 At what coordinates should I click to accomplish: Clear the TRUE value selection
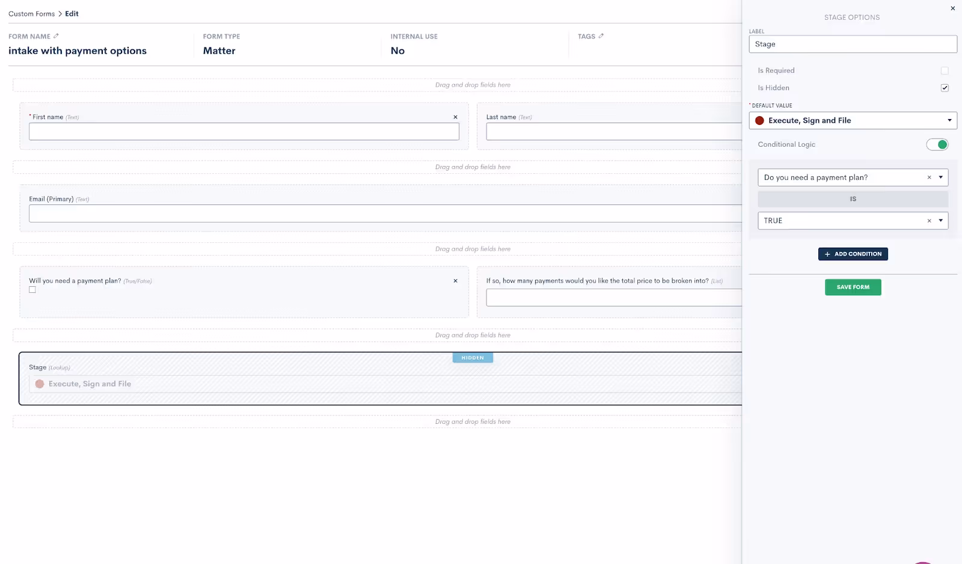(x=929, y=221)
